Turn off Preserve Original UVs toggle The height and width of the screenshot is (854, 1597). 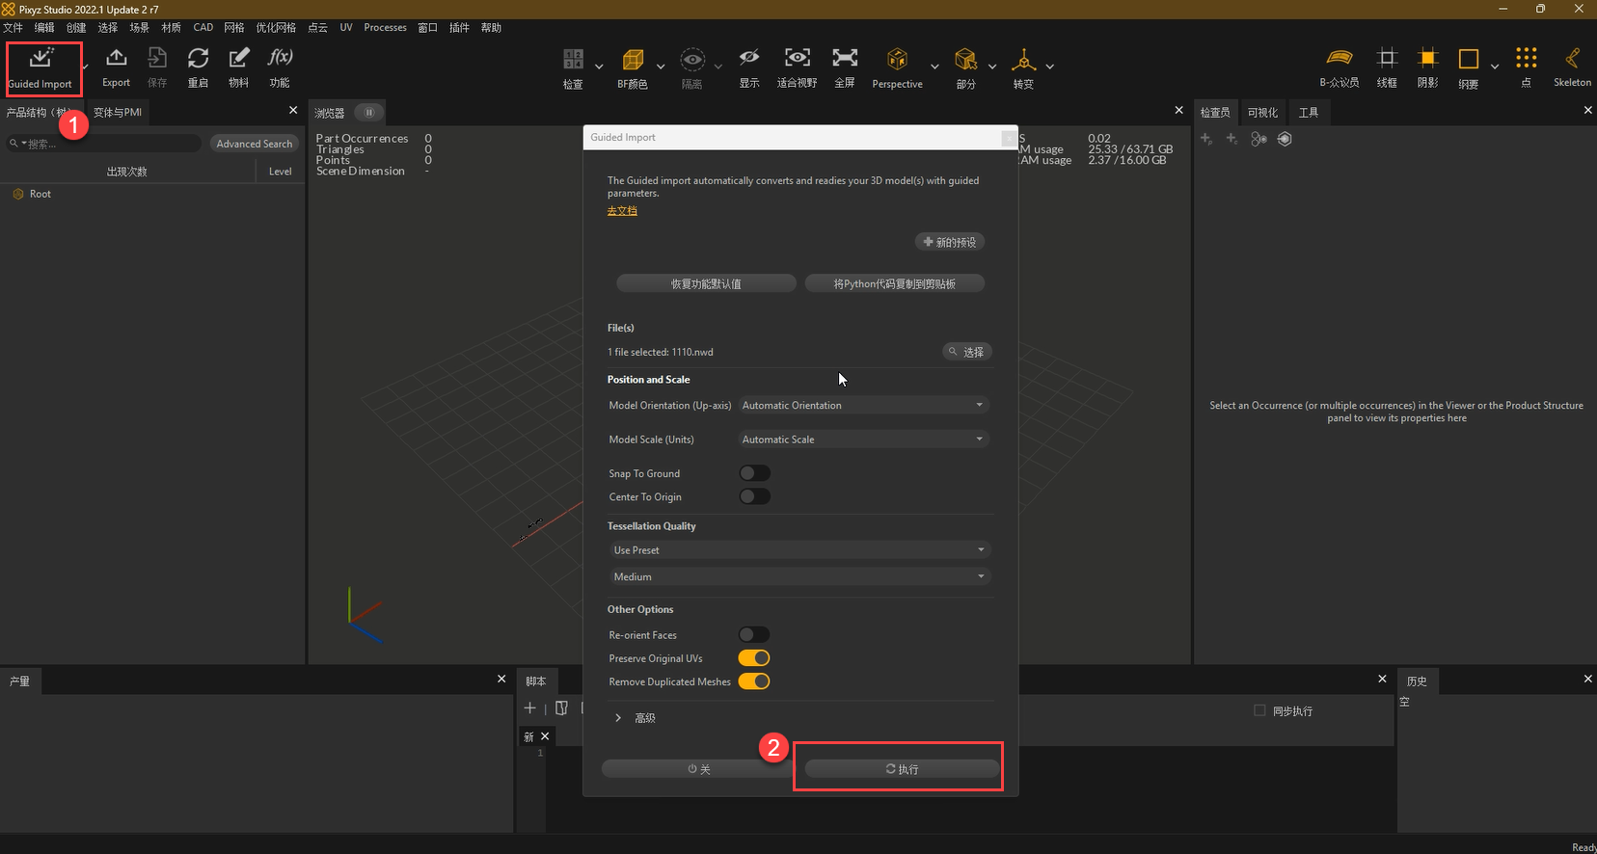pyautogui.click(x=754, y=658)
